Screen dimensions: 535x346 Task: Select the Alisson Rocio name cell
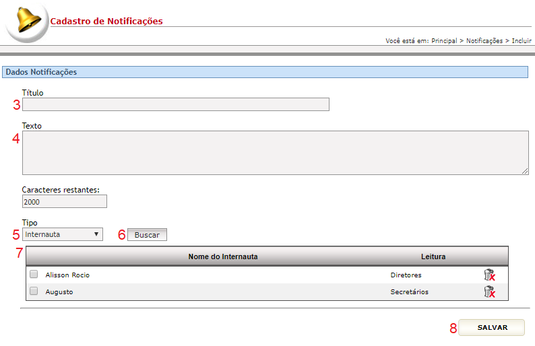coord(67,275)
